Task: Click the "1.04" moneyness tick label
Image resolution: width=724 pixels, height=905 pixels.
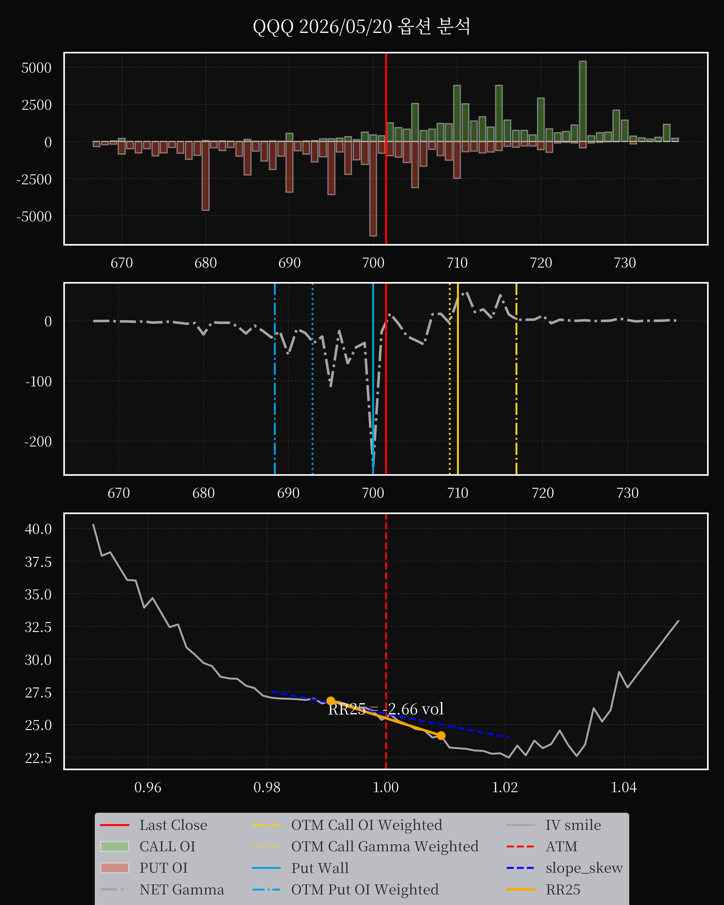Action: (624, 787)
